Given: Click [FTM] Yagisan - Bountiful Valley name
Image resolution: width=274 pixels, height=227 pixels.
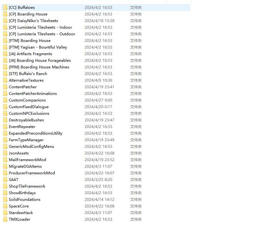Looking at the screenshot, I should (x=38, y=47).
